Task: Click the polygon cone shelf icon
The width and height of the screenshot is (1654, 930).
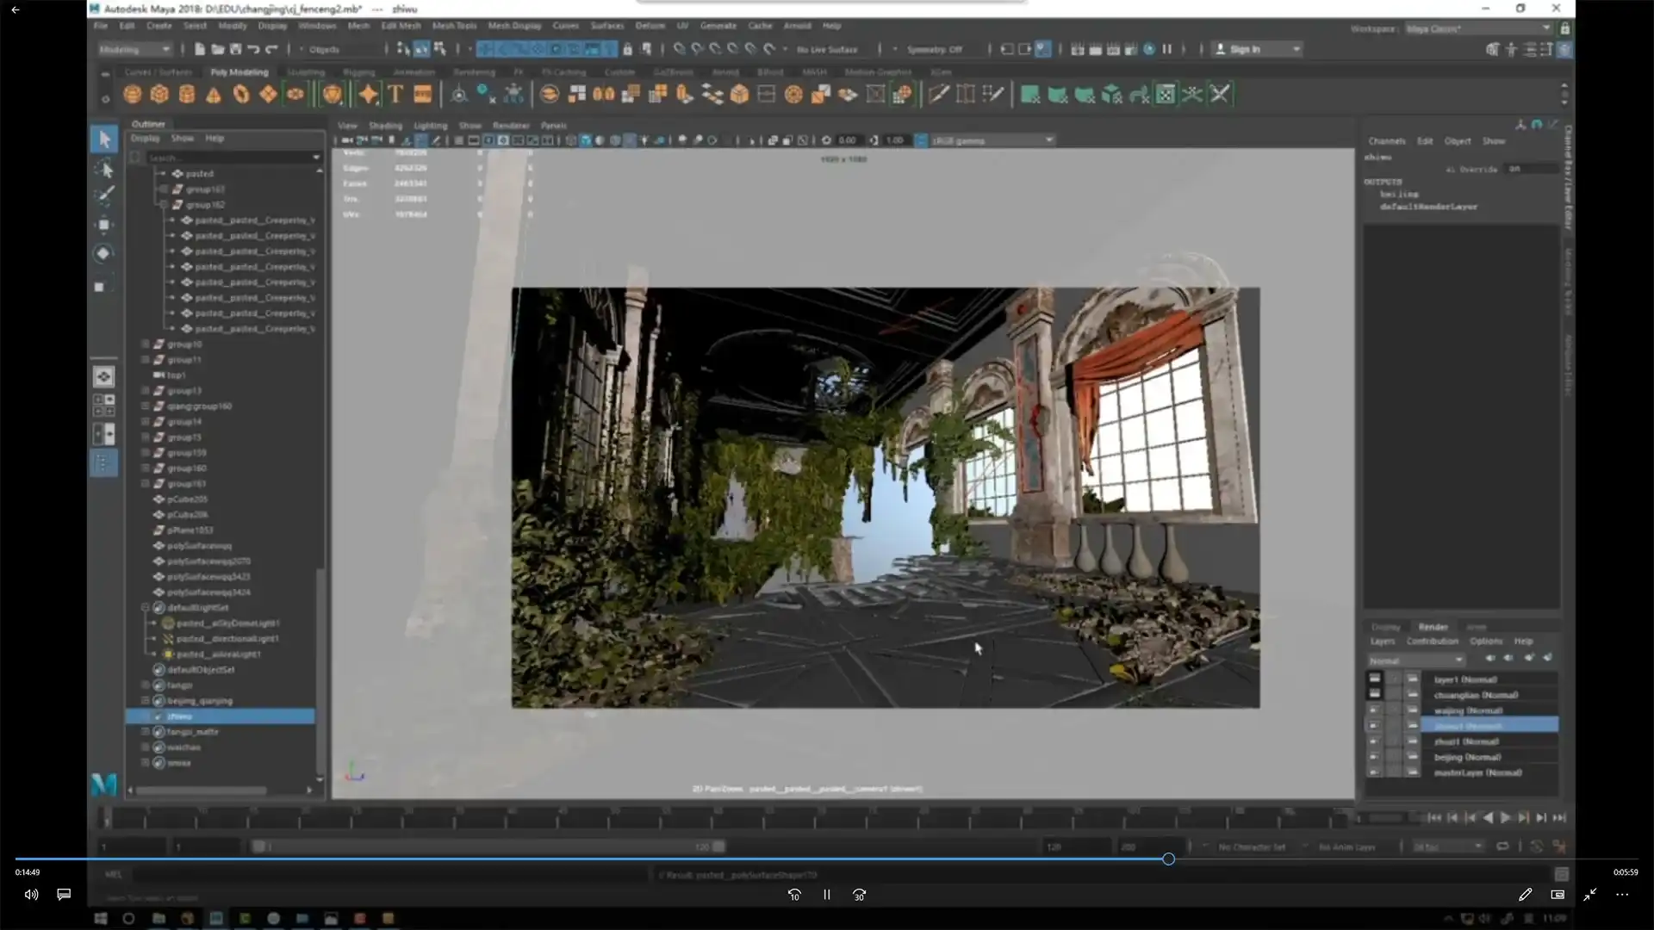Action: (214, 95)
